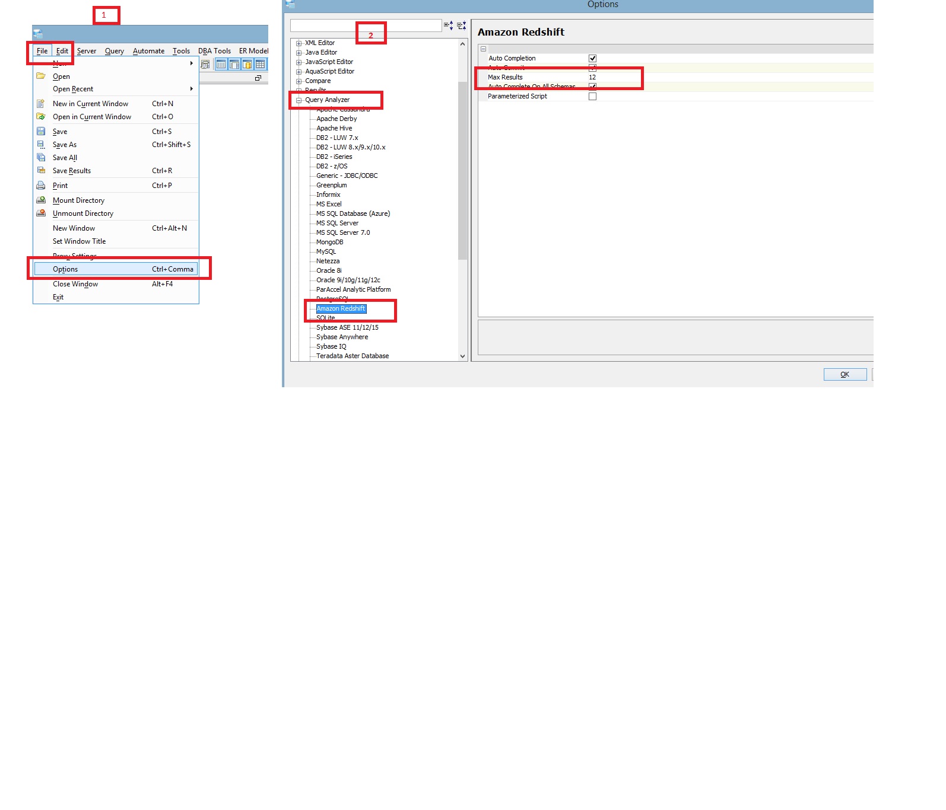Click the calculator-style toolbar icon behind the File menu
The image size is (946, 810).
[x=205, y=64]
